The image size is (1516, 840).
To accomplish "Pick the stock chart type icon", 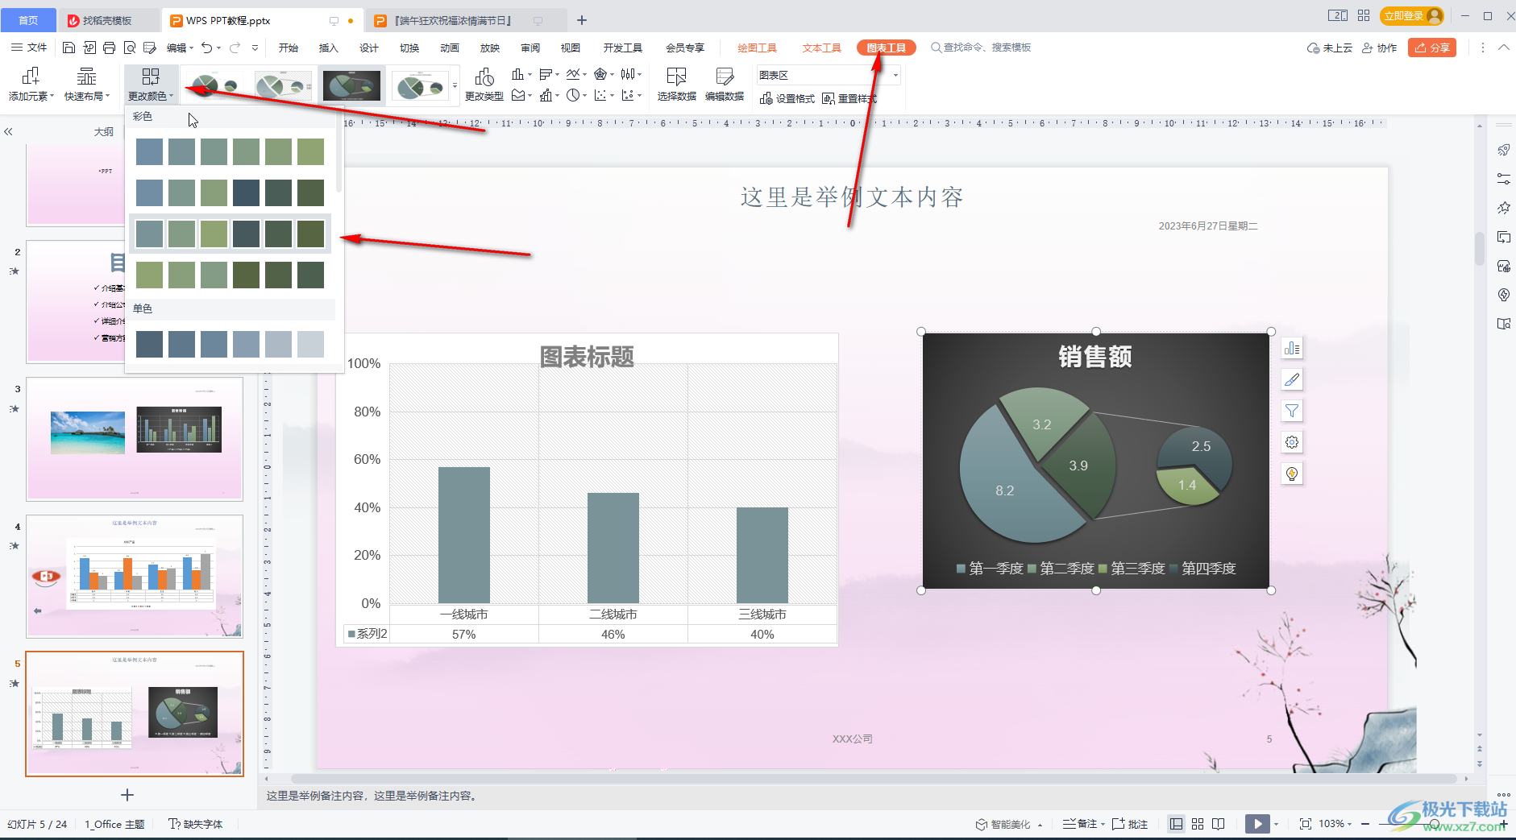I will pos(628,74).
